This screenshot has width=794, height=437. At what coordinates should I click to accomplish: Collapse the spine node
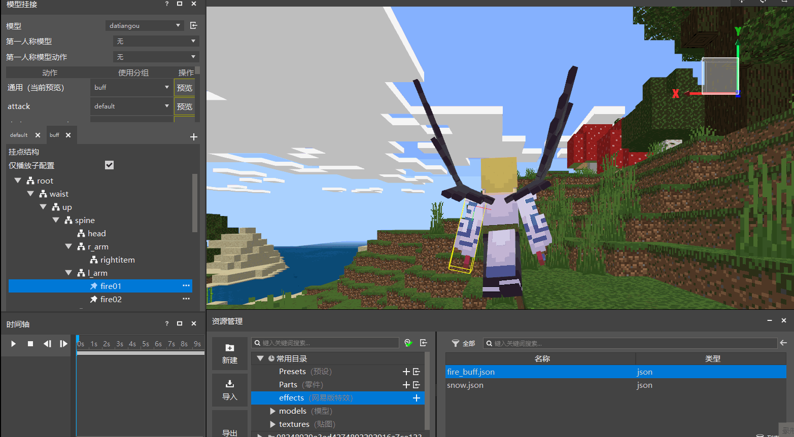click(56, 220)
